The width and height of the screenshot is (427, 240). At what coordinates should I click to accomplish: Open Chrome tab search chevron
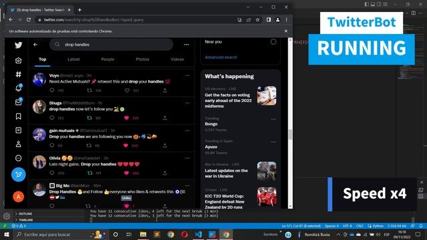coord(248,7)
